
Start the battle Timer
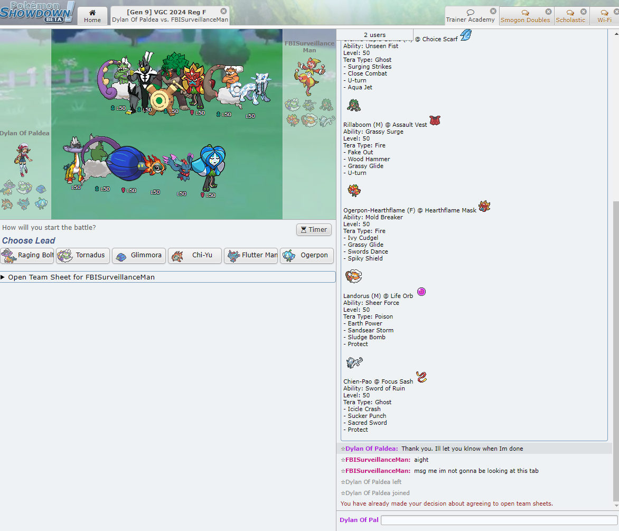[314, 230]
